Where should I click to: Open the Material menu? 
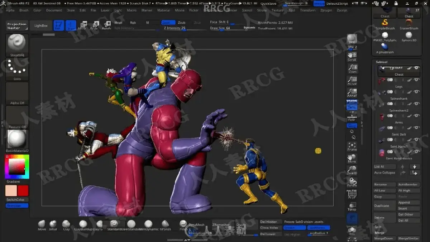[x=164, y=10]
